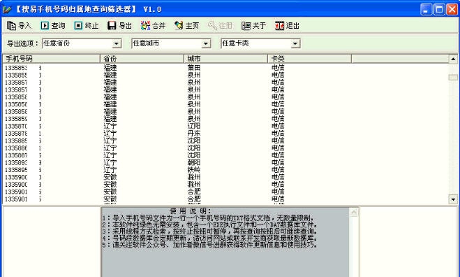Click the 导出选项 label

pos(22,44)
